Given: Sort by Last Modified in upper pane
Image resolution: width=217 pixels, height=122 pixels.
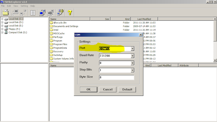Looking at the screenshot, I should 144,19.
